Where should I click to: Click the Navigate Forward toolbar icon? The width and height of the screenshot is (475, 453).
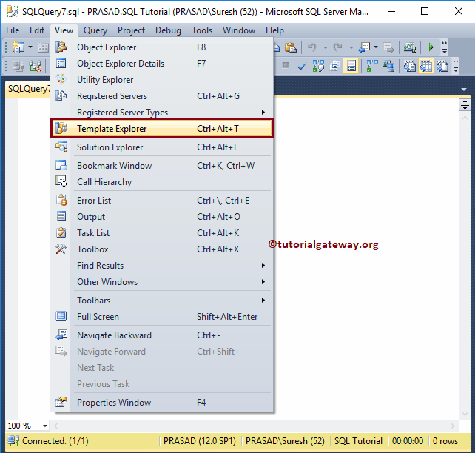coord(388,47)
